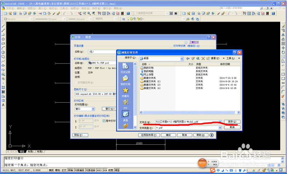Expand the 保存于 location dropdown
The width and height of the screenshot is (287, 174).
point(182,59)
